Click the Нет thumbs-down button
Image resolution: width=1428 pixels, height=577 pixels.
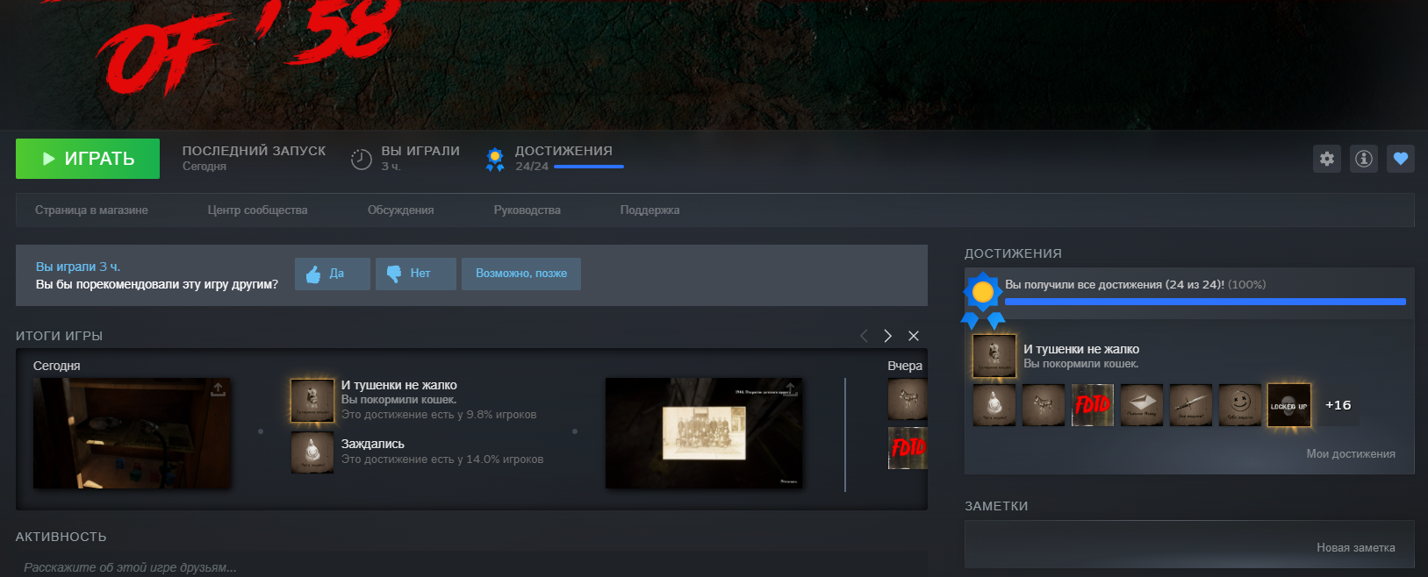[416, 274]
